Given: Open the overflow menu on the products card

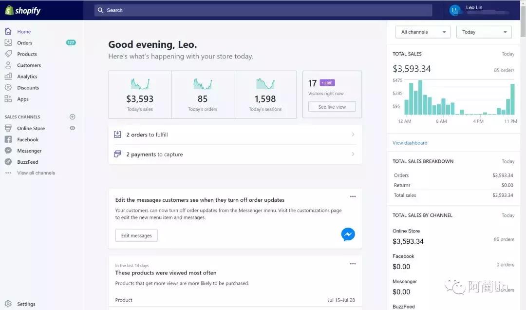Looking at the screenshot, I should pyautogui.click(x=353, y=264).
